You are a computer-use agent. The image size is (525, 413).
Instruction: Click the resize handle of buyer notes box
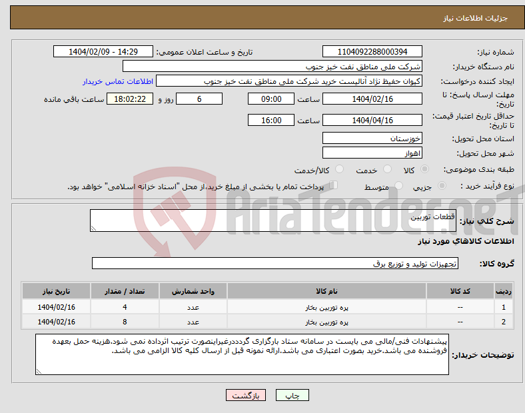point(39,371)
